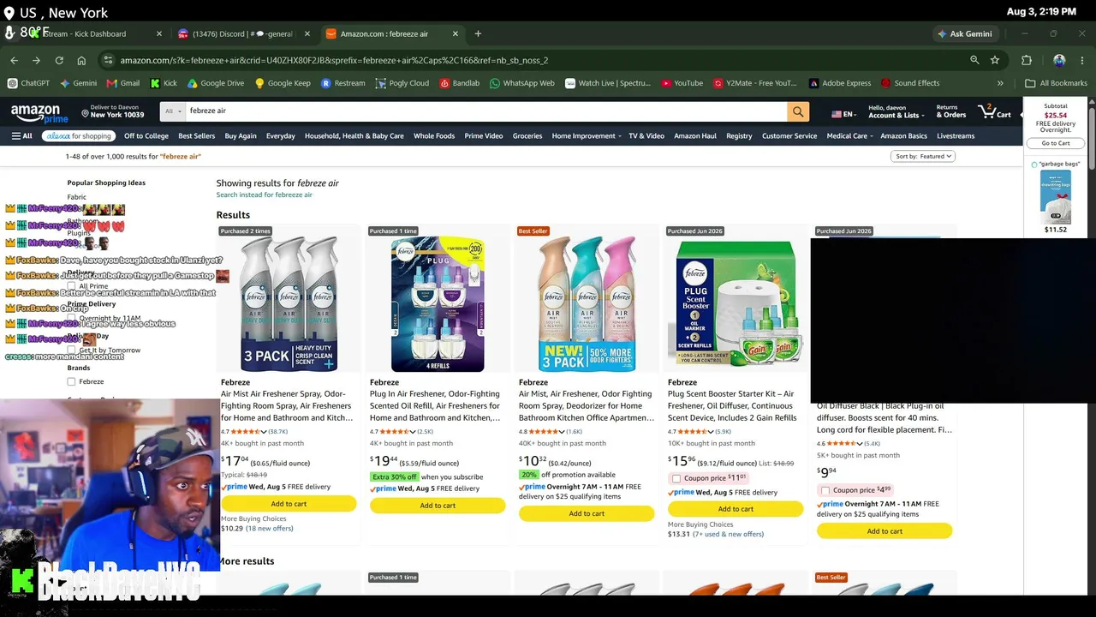Add the $10.32 Air Mist 3 pack to cart

click(587, 513)
